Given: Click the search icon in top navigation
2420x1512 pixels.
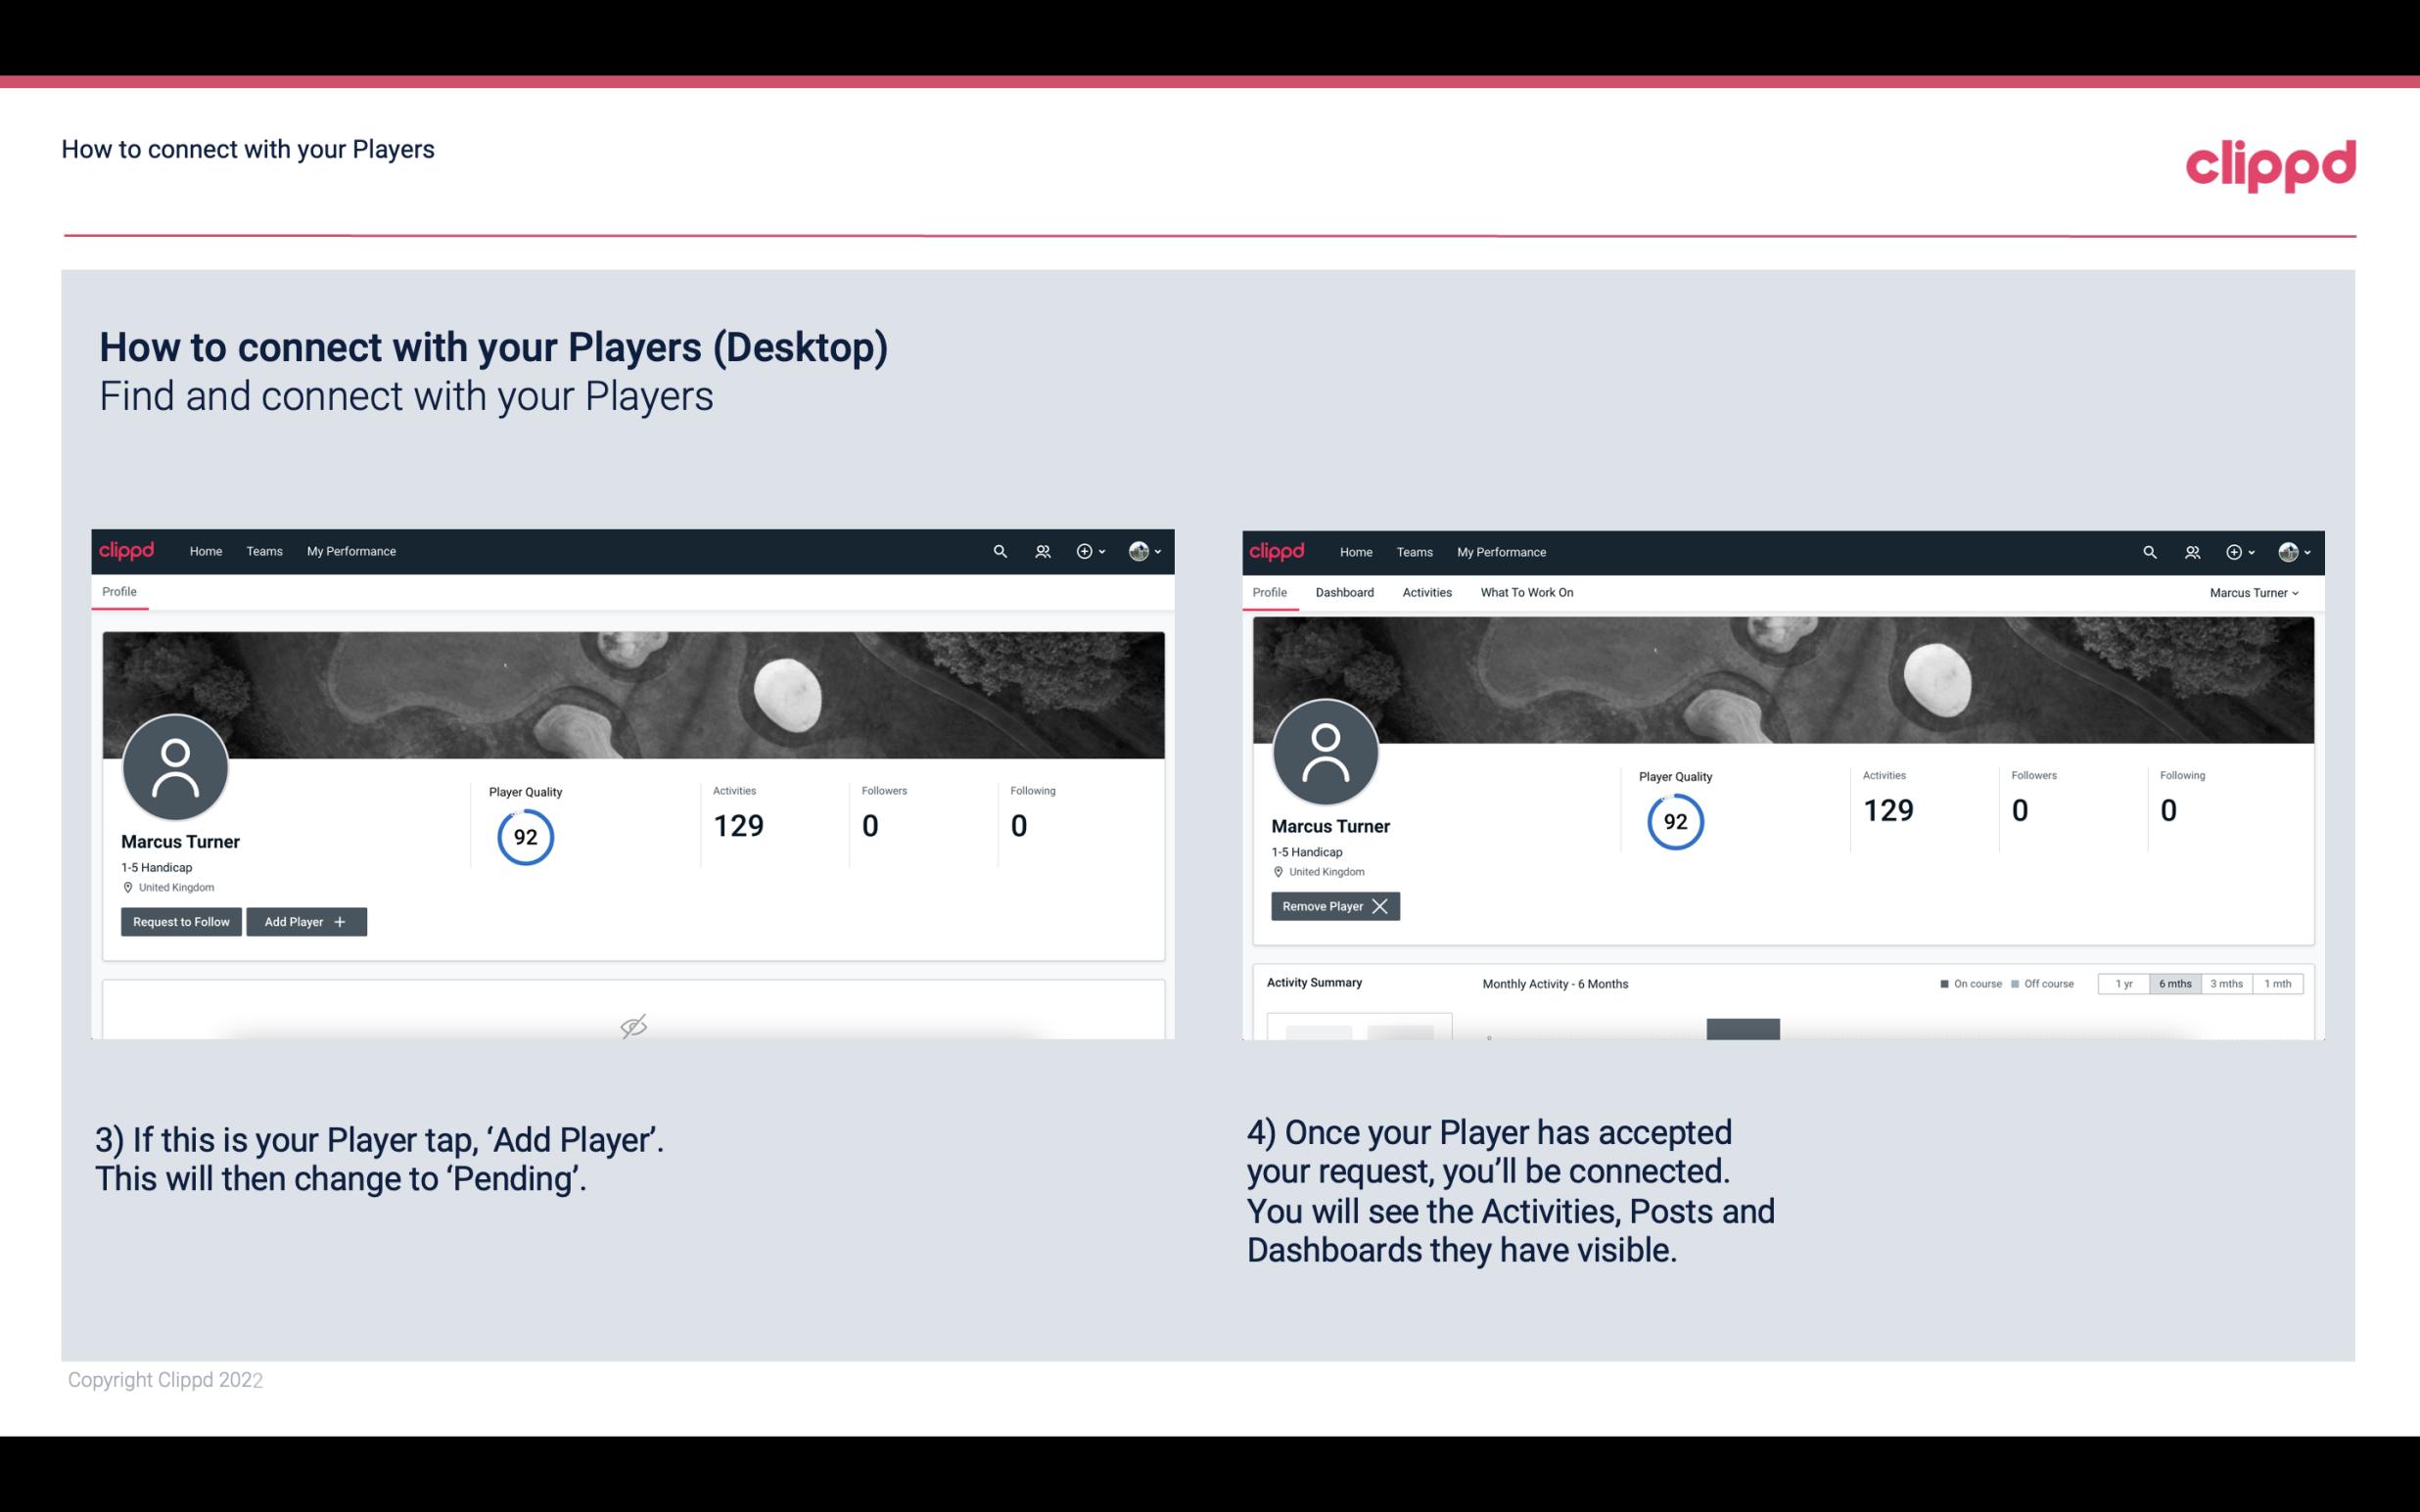Looking at the screenshot, I should point(999,550).
